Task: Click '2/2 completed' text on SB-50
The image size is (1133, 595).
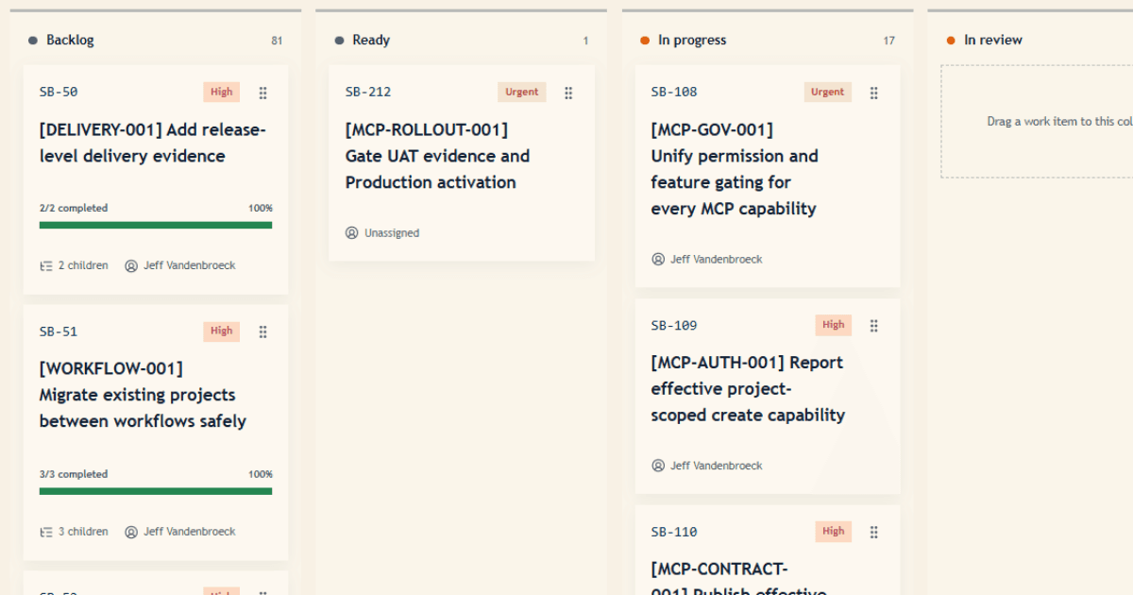Action: (x=74, y=209)
